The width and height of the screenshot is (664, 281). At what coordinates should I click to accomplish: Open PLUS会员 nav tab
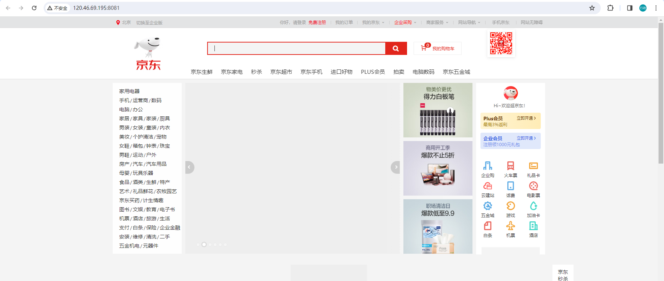pyautogui.click(x=373, y=72)
